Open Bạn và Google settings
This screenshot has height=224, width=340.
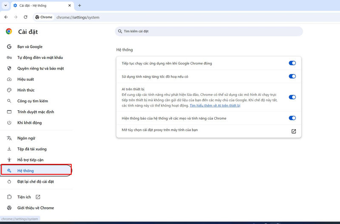pyautogui.click(x=30, y=47)
